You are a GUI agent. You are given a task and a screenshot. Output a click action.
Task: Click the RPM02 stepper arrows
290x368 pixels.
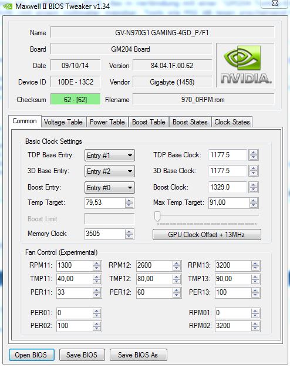click(255, 326)
